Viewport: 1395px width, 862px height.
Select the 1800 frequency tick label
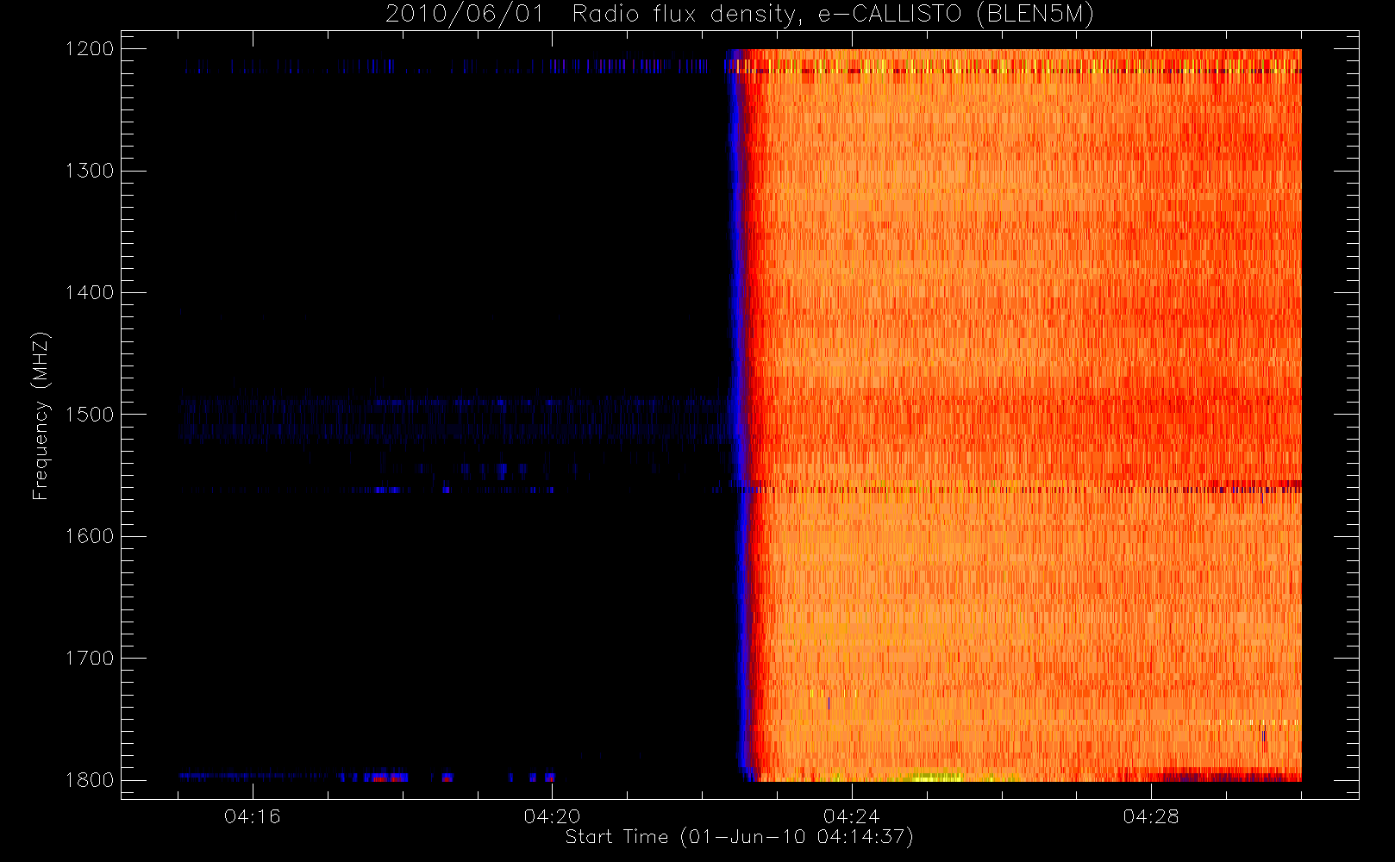[91, 780]
